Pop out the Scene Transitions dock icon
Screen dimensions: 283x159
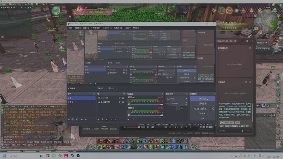[187, 94]
